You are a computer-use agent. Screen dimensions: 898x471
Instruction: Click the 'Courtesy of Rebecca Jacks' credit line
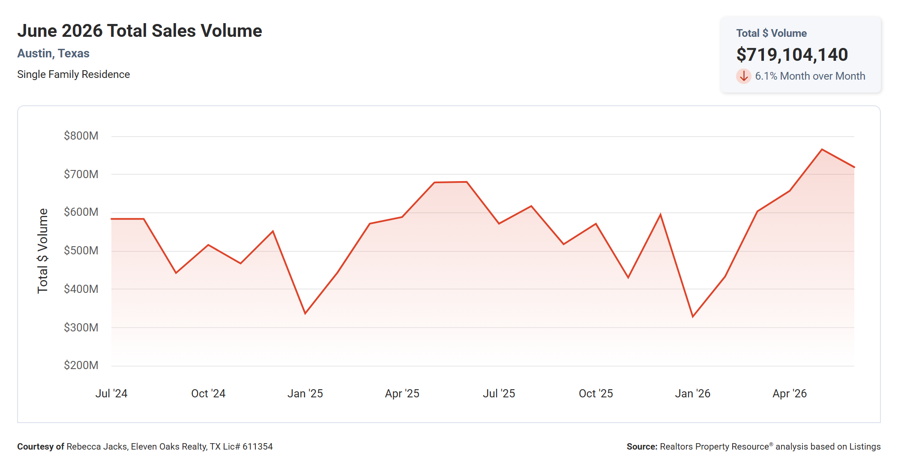[145, 447]
